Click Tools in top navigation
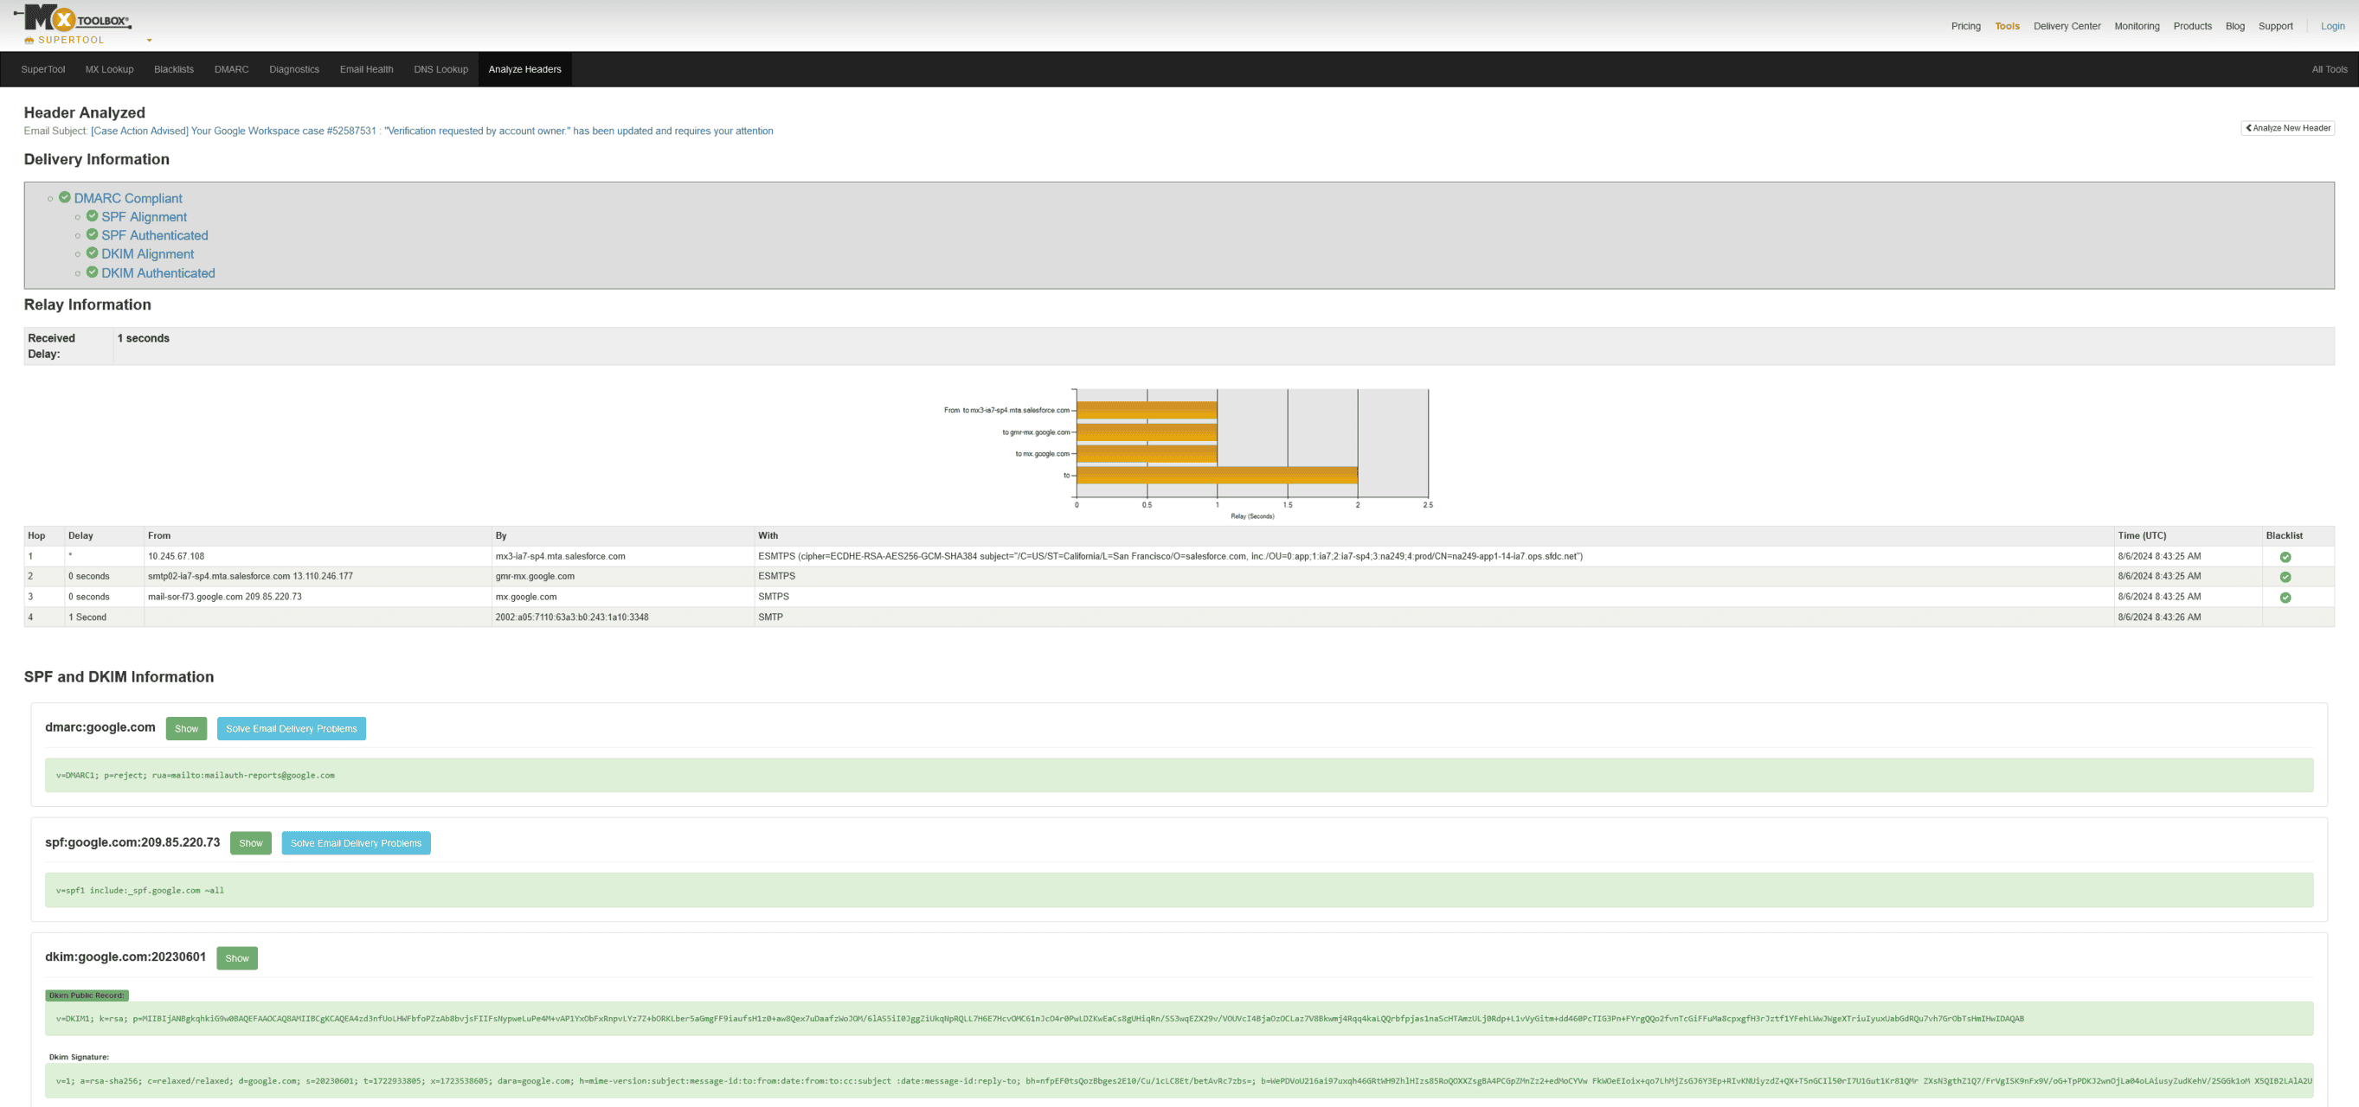This screenshot has height=1107, width=2359. click(x=2007, y=27)
